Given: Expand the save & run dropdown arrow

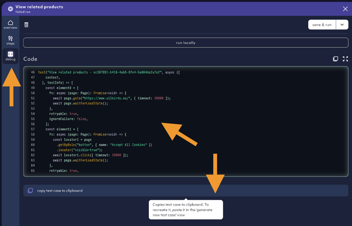Looking at the screenshot, I should tap(342, 25).
